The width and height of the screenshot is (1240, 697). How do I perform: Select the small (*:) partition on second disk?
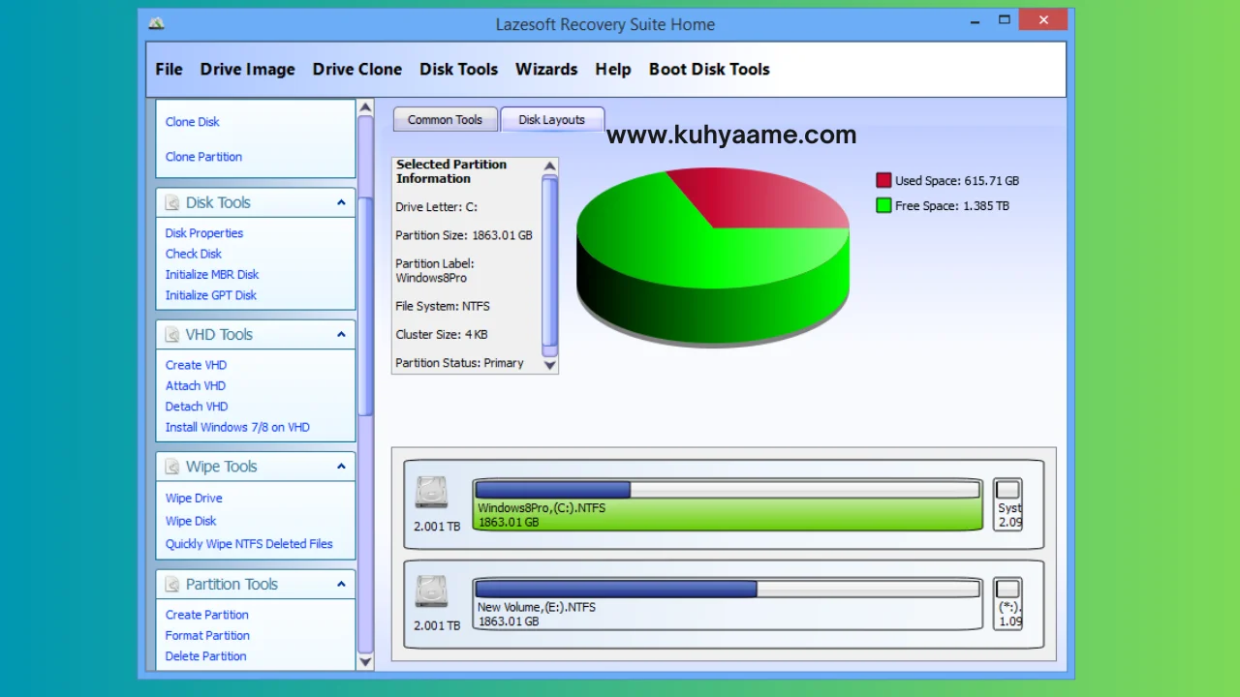point(1007,604)
